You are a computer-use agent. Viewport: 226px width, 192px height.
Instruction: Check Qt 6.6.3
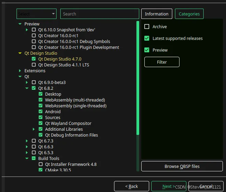[34, 147]
